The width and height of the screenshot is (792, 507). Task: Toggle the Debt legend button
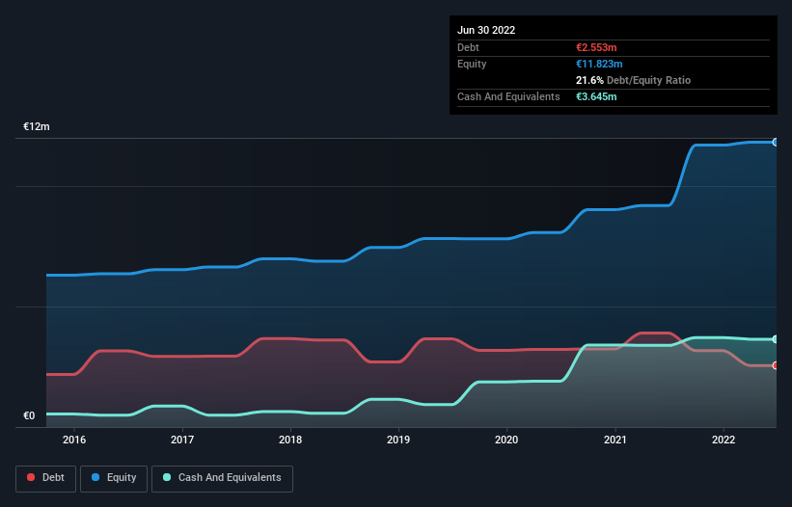coord(46,478)
